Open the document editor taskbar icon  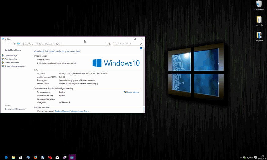[x=43, y=158]
